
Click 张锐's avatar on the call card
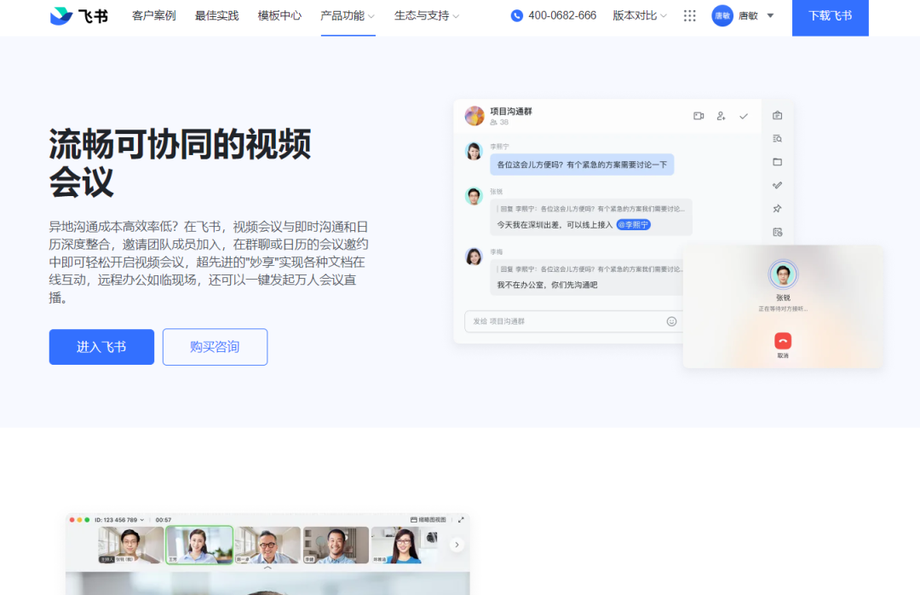(x=784, y=274)
